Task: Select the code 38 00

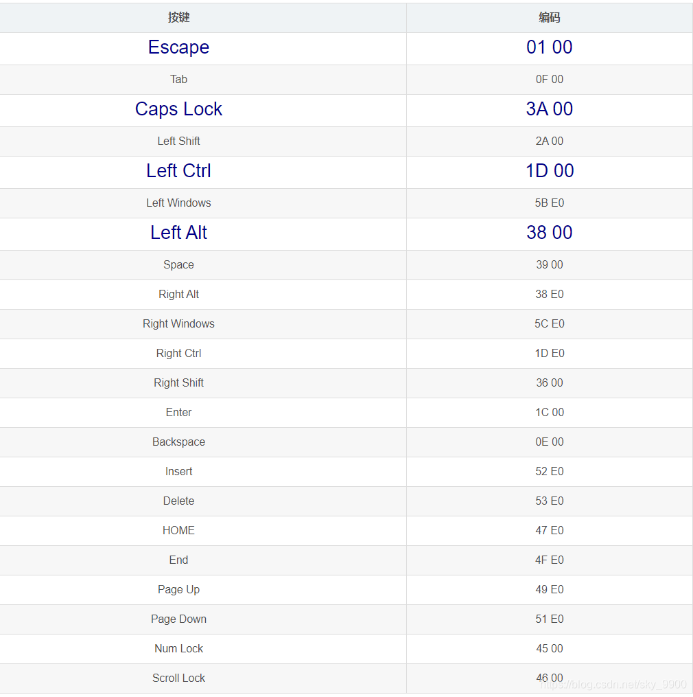Action: coord(550,233)
